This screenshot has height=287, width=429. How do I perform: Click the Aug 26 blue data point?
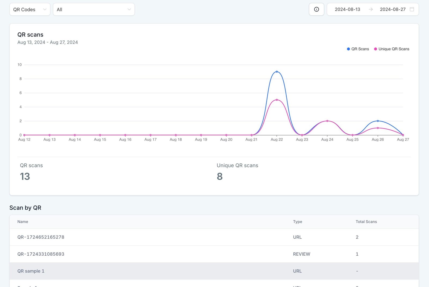tap(378, 121)
